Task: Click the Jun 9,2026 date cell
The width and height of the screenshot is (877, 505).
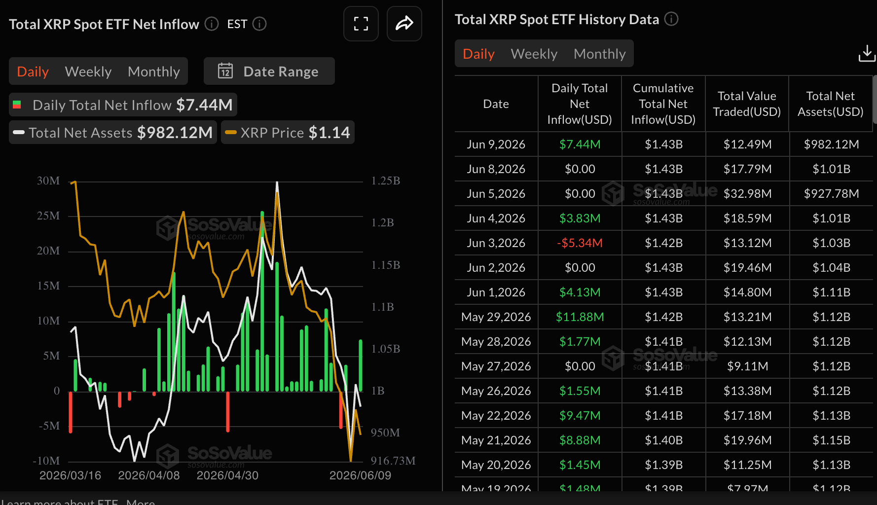Action: (x=496, y=144)
